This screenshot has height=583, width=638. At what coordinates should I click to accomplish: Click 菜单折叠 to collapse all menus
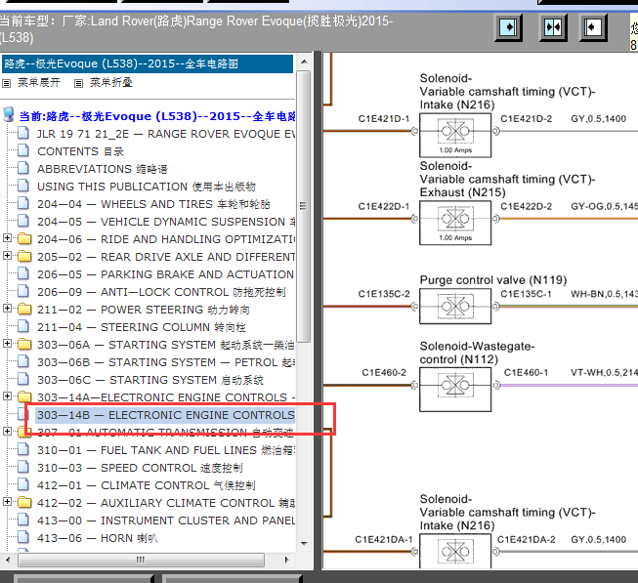tap(111, 83)
